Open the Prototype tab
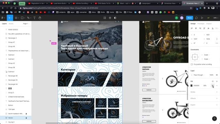220x124 pixels. pos(201,24)
